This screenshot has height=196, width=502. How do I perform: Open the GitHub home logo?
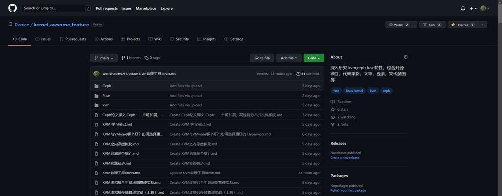click(12, 8)
